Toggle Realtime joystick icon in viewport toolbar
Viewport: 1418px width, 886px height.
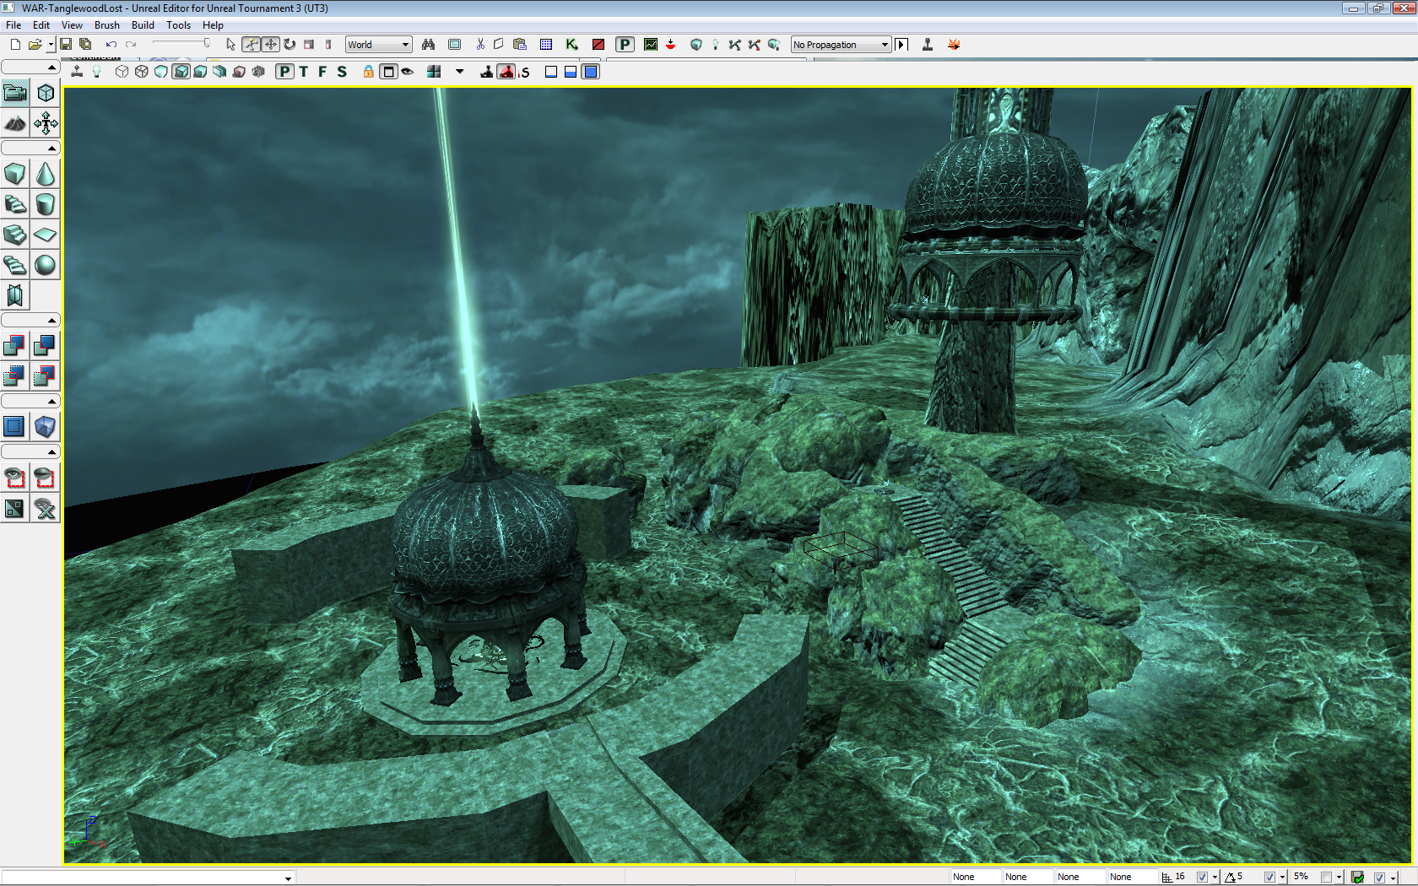(x=77, y=72)
